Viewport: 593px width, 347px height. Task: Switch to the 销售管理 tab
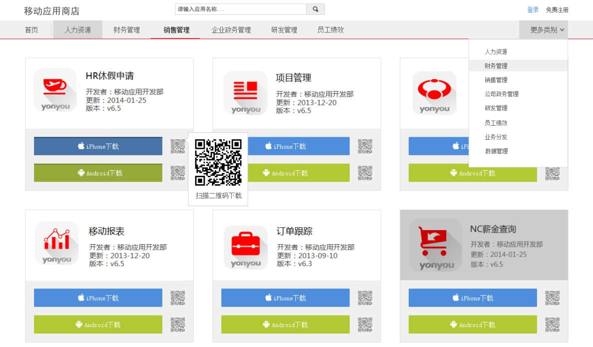pos(176,30)
